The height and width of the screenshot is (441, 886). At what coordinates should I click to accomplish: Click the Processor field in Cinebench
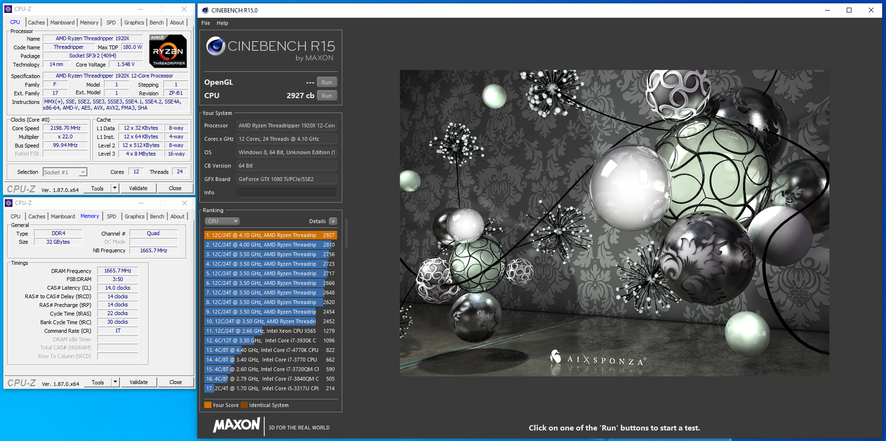(x=286, y=125)
